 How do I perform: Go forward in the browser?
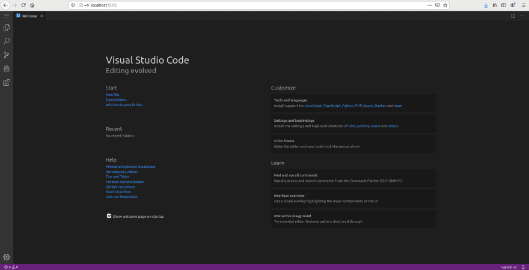14,5
